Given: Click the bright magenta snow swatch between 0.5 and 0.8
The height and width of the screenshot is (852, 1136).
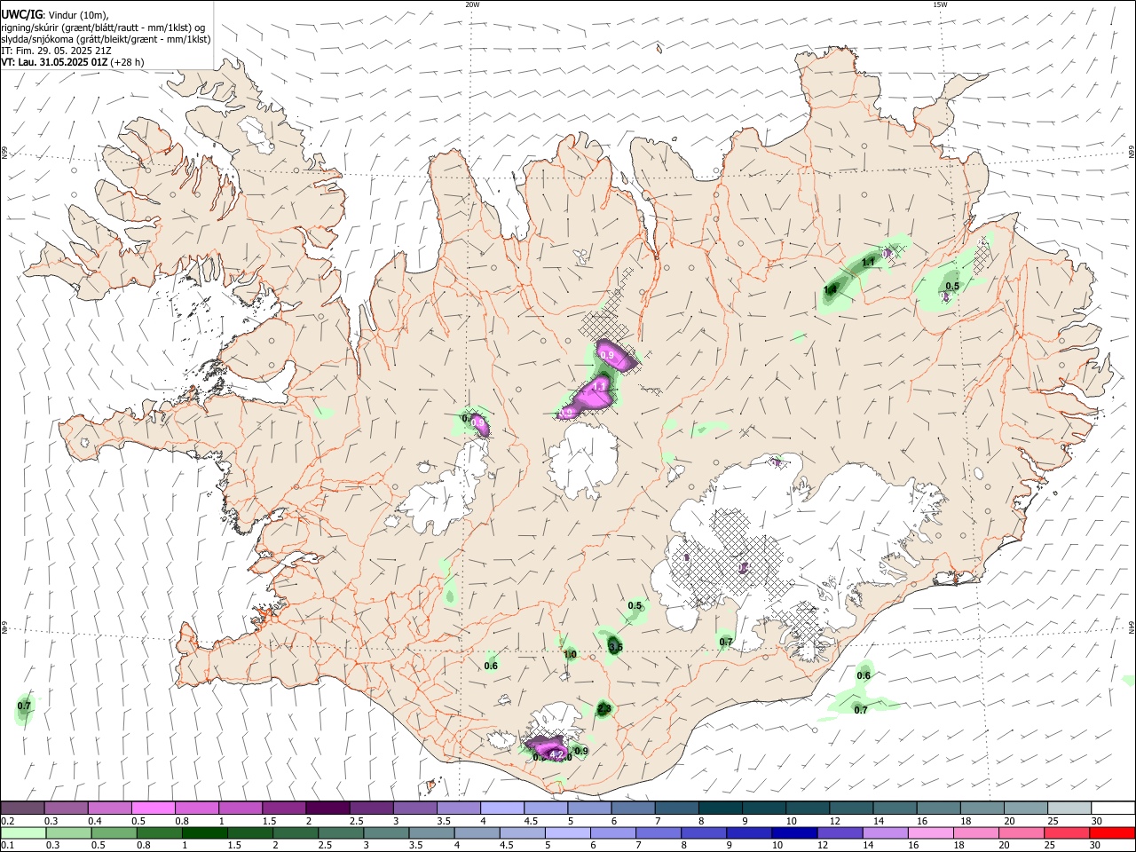Looking at the screenshot, I should tap(153, 808).
